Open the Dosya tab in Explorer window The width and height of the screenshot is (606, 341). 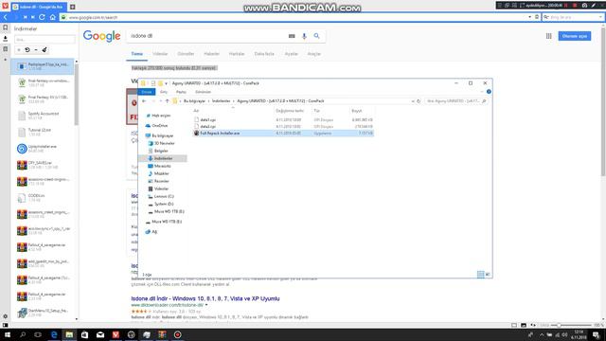tap(147, 92)
